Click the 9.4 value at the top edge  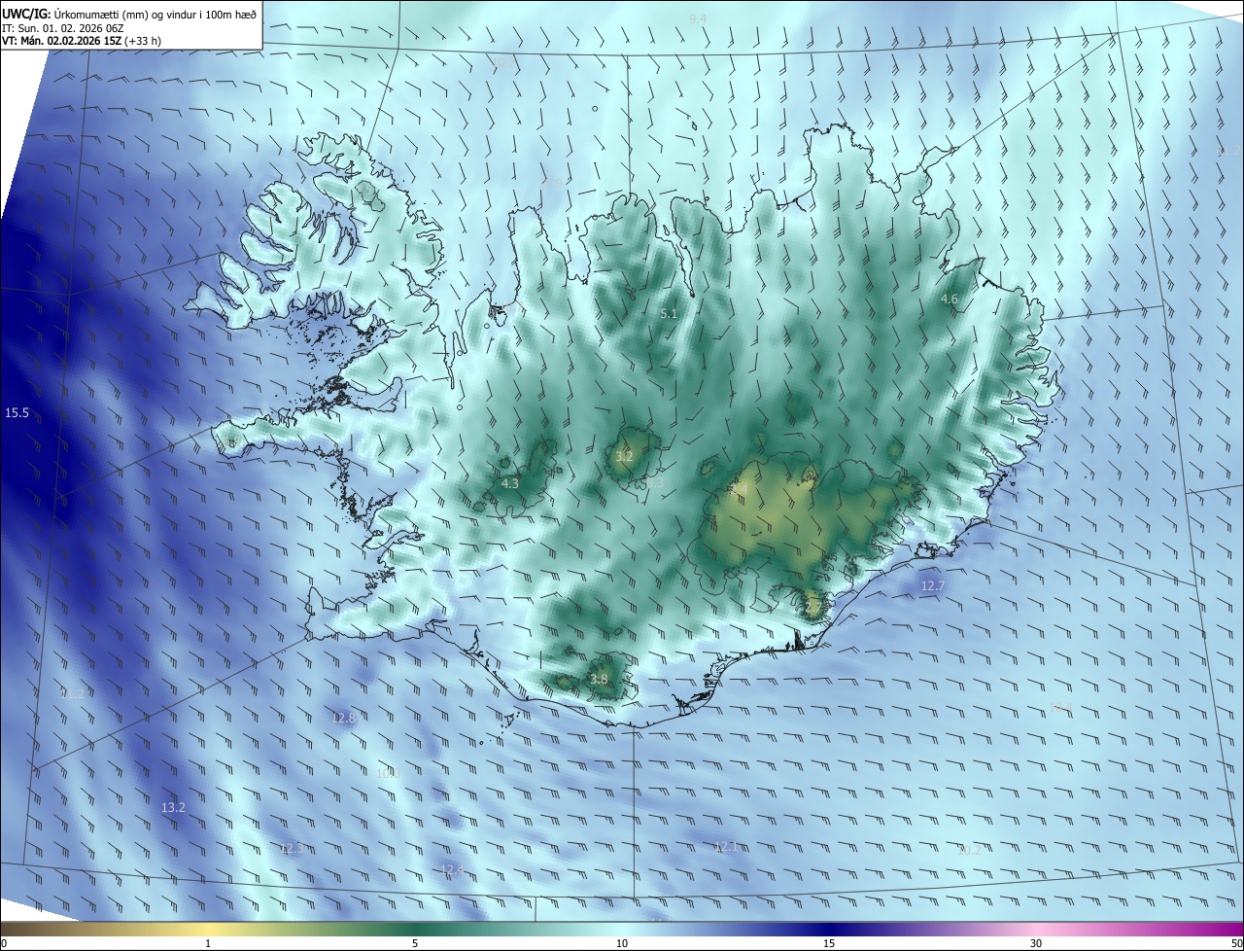tap(698, 19)
